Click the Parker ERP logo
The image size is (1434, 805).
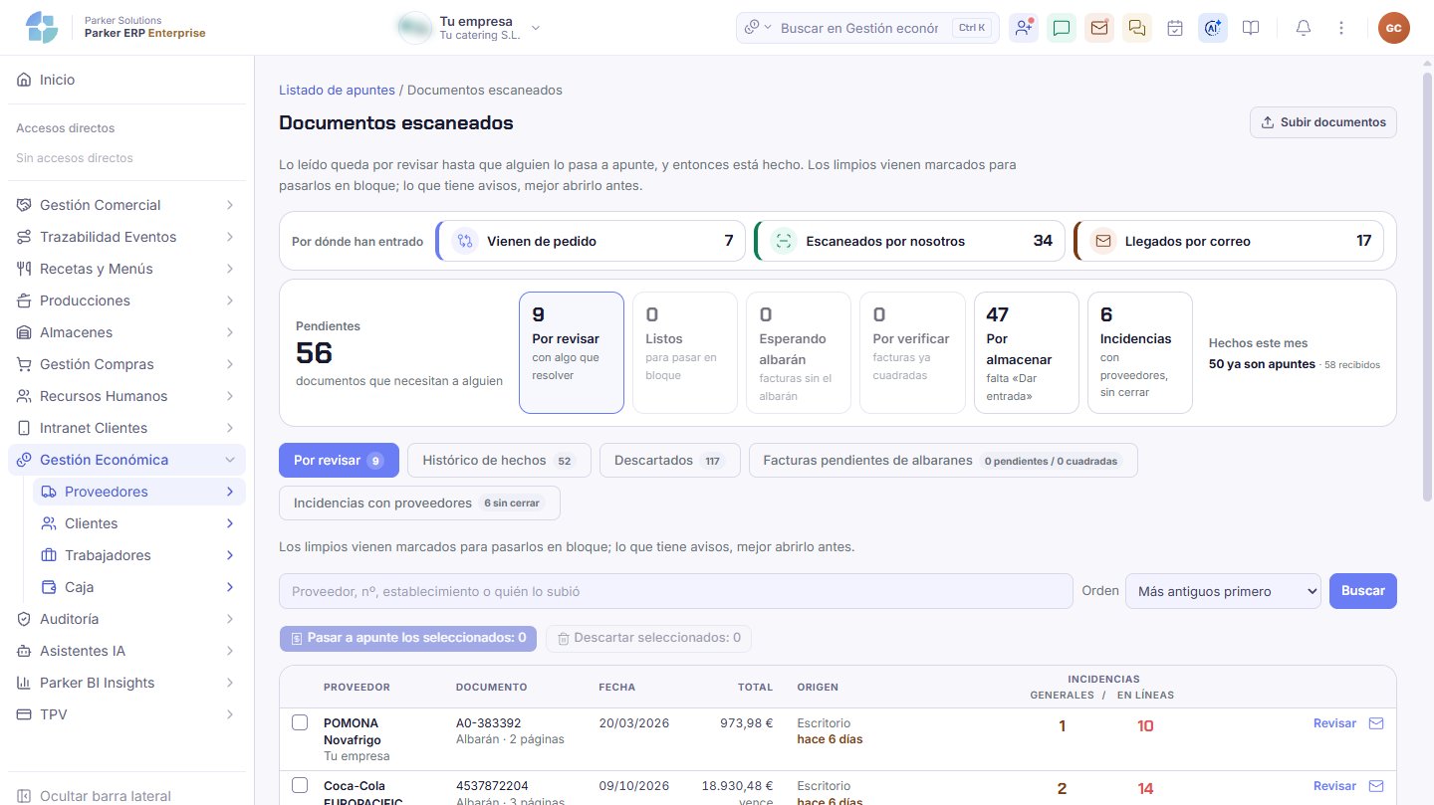pyautogui.click(x=42, y=28)
